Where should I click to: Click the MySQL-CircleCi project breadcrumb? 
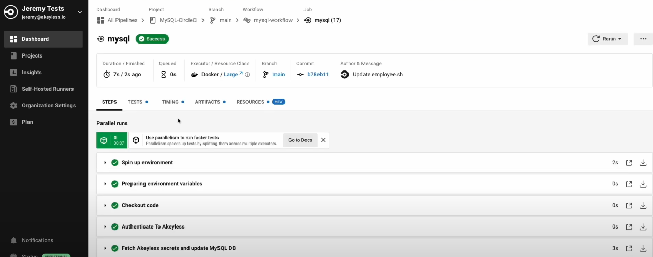[x=173, y=20]
